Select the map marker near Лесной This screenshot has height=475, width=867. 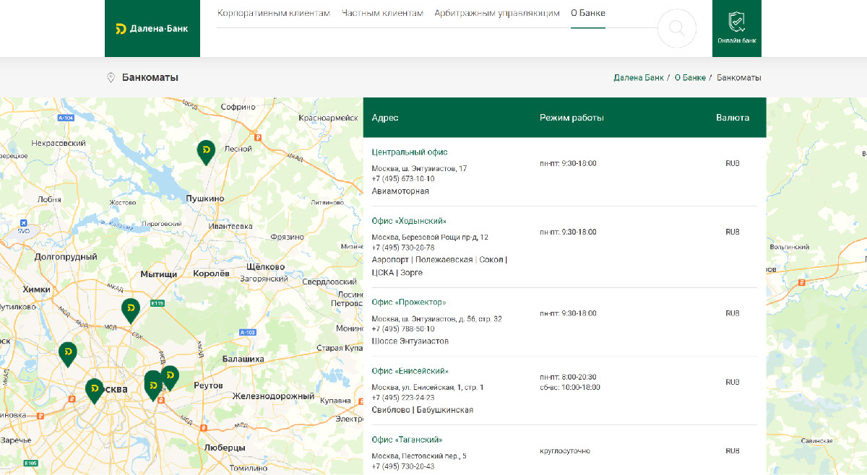click(x=206, y=152)
